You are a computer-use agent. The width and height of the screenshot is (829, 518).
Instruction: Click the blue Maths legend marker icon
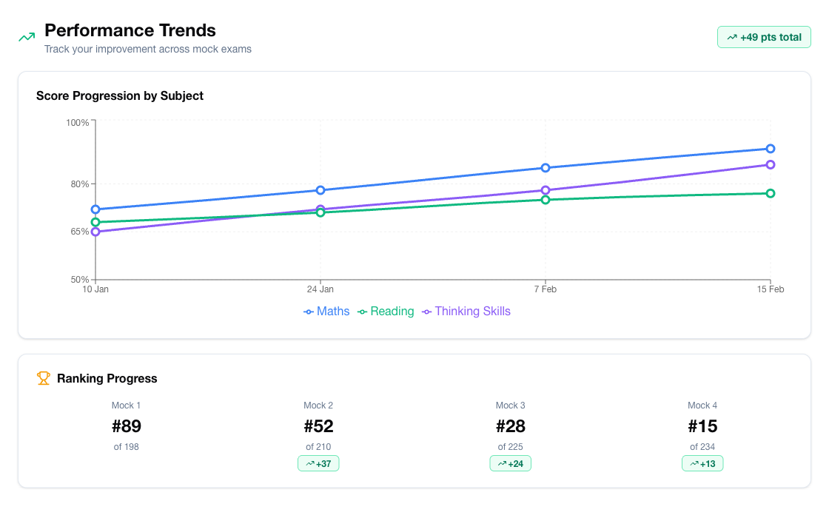[308, 312]
